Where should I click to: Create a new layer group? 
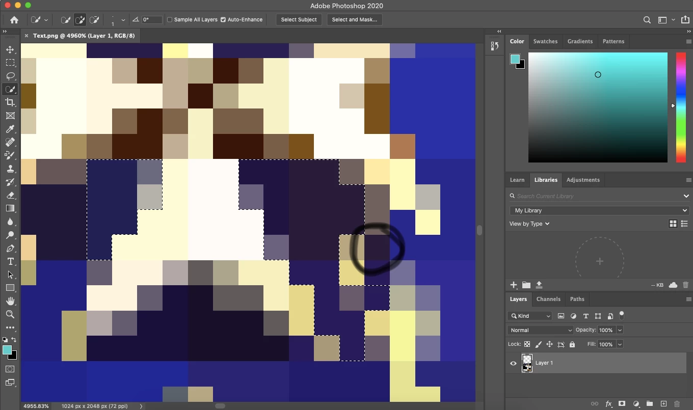click(x=649, y=404)
